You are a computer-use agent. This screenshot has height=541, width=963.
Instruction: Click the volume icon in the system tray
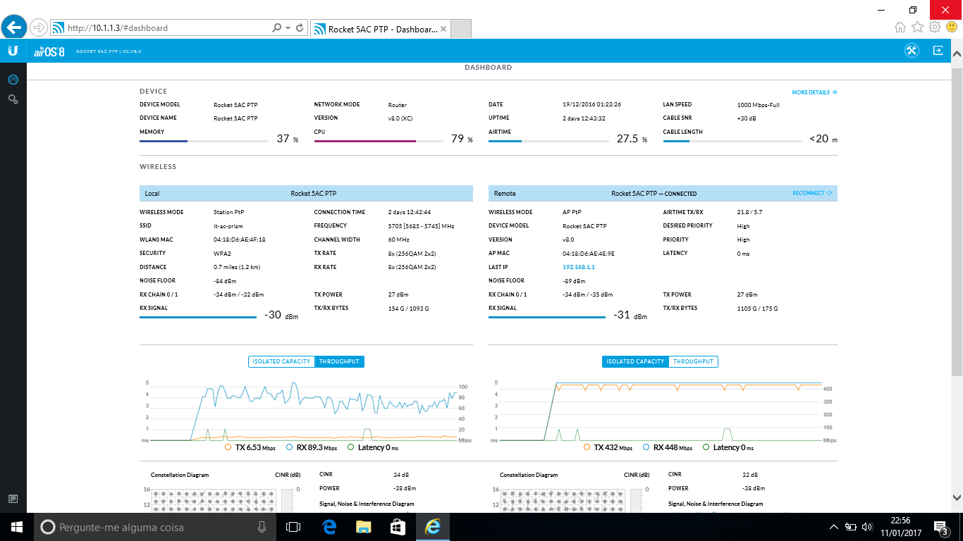[x=866, y=527]
